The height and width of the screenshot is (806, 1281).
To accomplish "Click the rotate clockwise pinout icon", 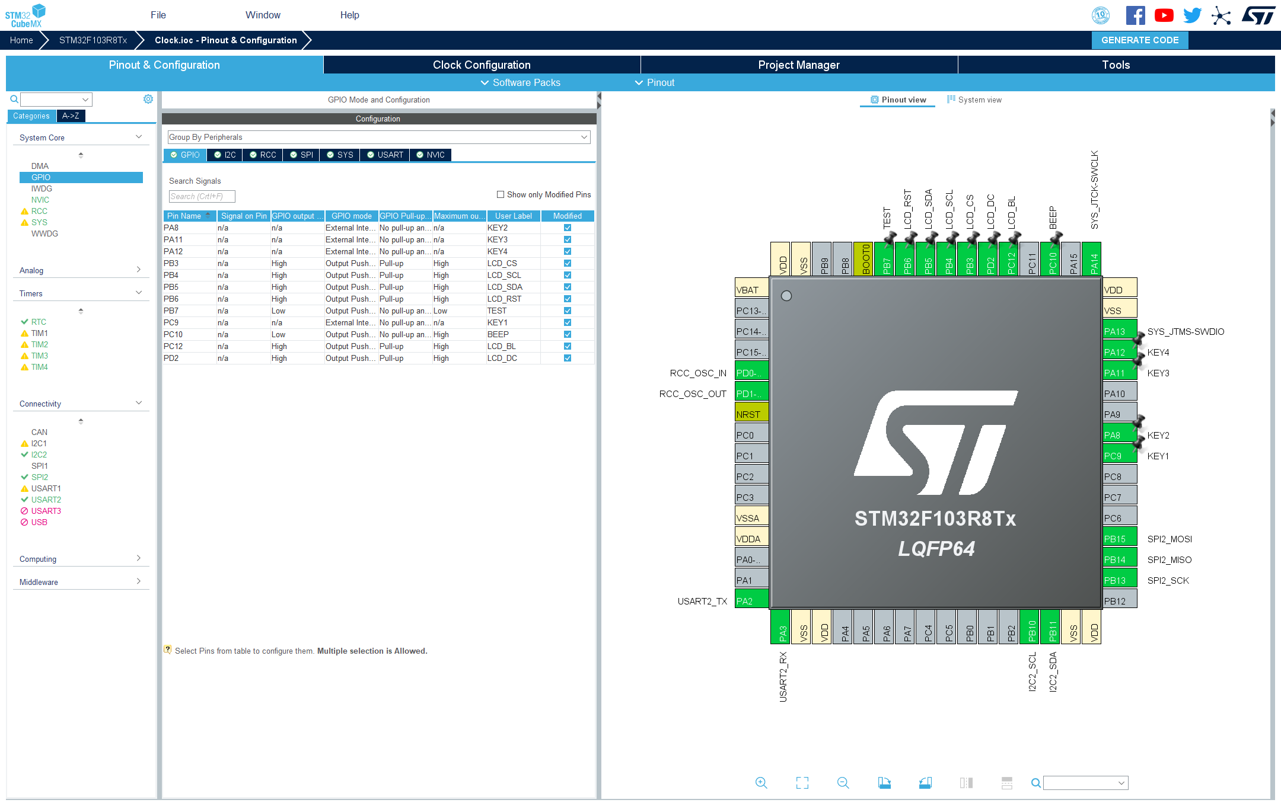I will [x=884, y=783].
